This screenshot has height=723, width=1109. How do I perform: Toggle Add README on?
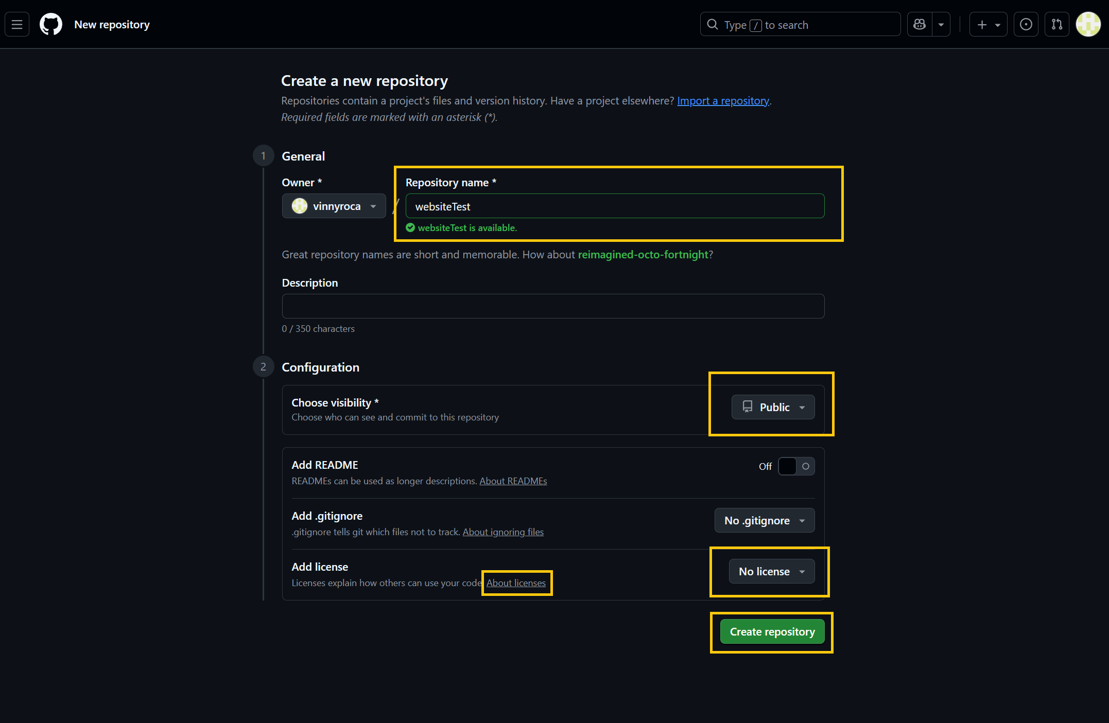(x=795, y=466)
